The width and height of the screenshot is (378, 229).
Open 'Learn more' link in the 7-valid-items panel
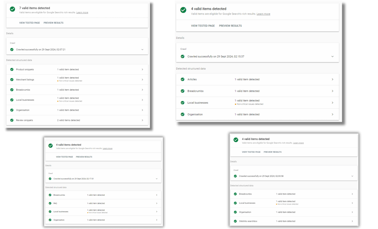(82, 12)
